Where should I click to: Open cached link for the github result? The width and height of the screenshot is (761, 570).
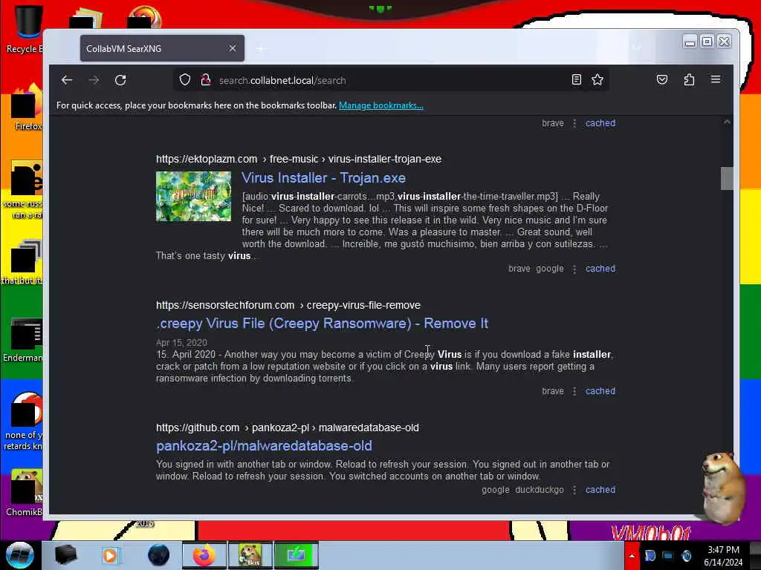600,490
